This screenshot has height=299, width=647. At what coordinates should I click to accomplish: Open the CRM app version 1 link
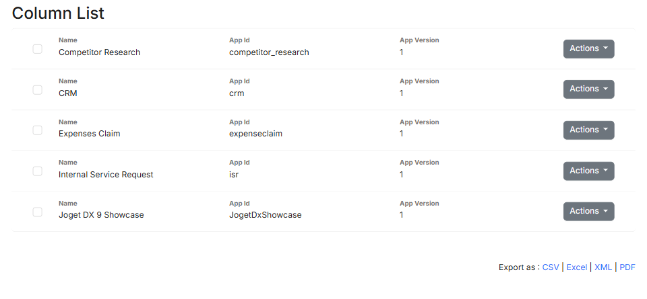[x=402, y=93]
